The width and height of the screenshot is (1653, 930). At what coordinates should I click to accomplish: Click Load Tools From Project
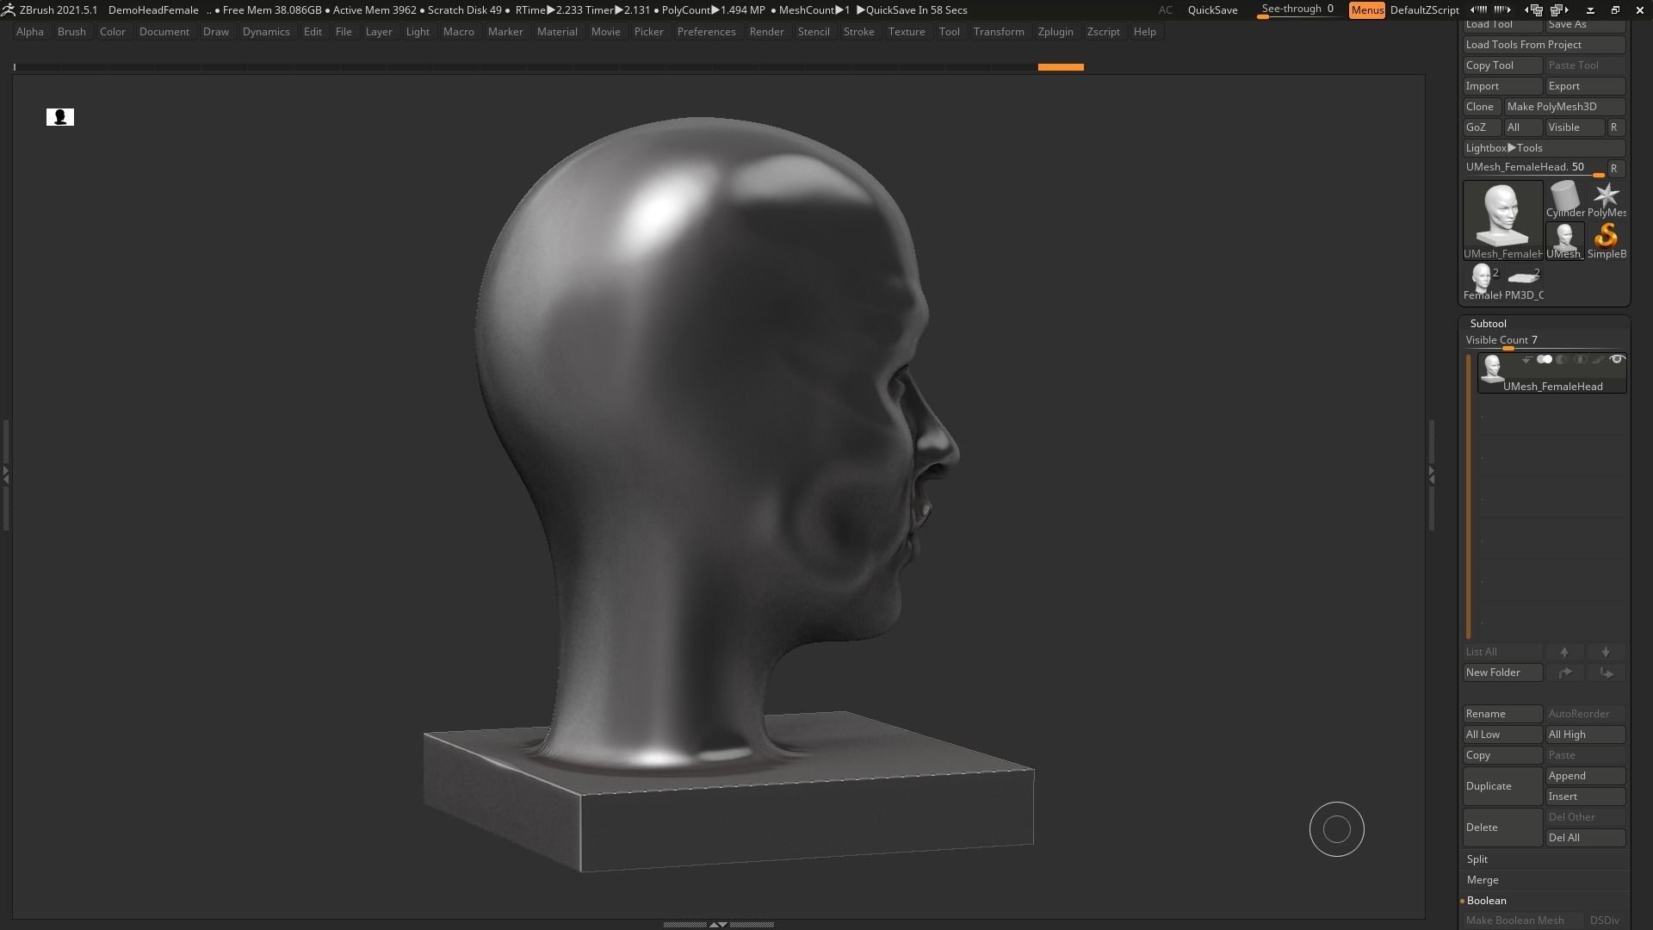pyautogui.click(x=1544, y=45)
